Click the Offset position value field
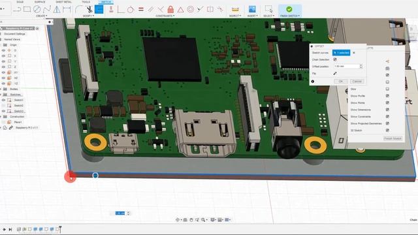This screenshot has height=235, width=418. [347, 67]
